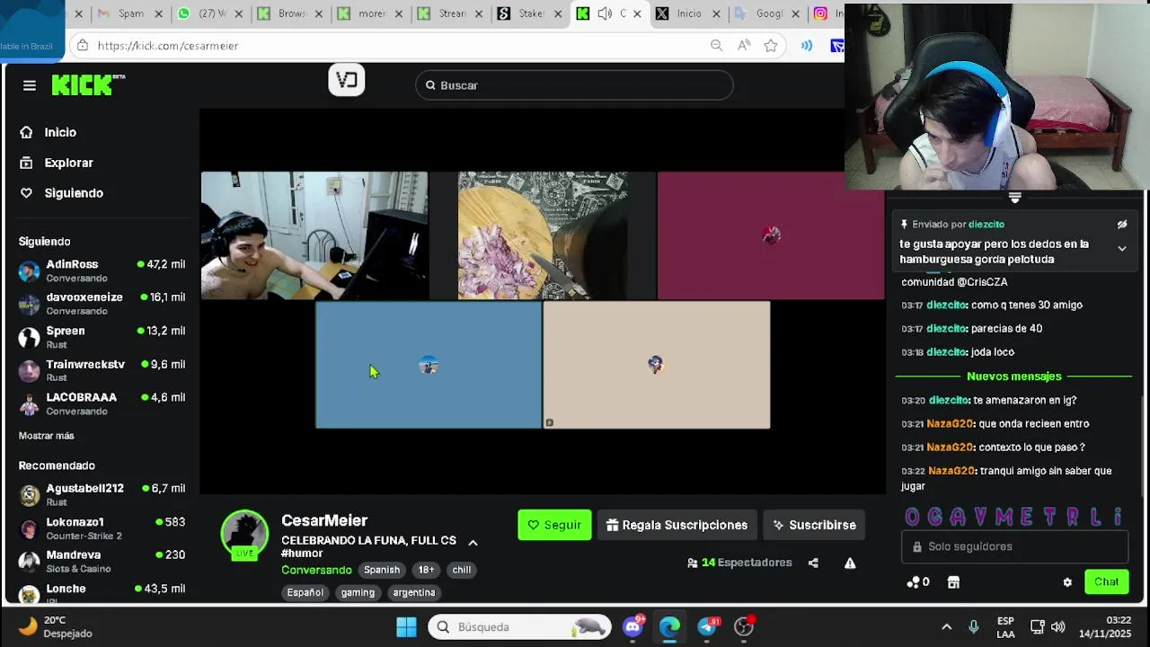
Task: Open Siguiendo in the sidebar
Action: 74,193
